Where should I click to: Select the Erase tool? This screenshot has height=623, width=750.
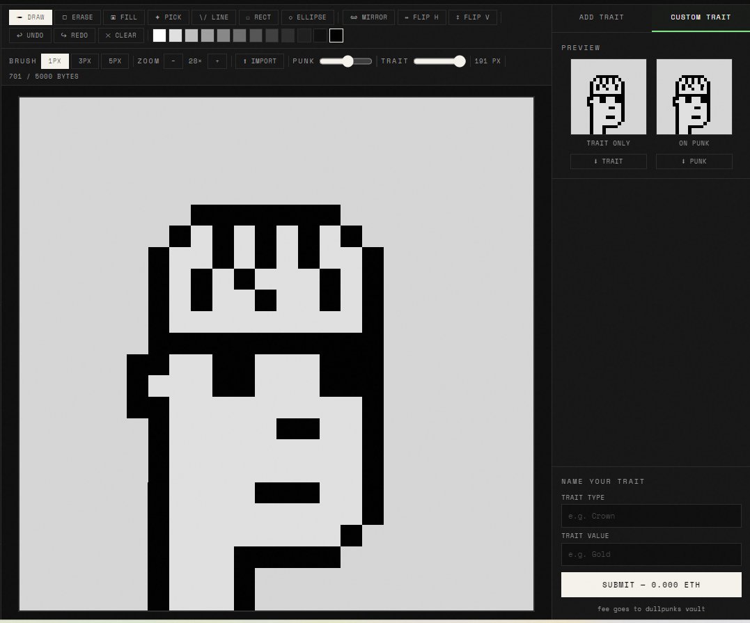[x=78, y=17]
